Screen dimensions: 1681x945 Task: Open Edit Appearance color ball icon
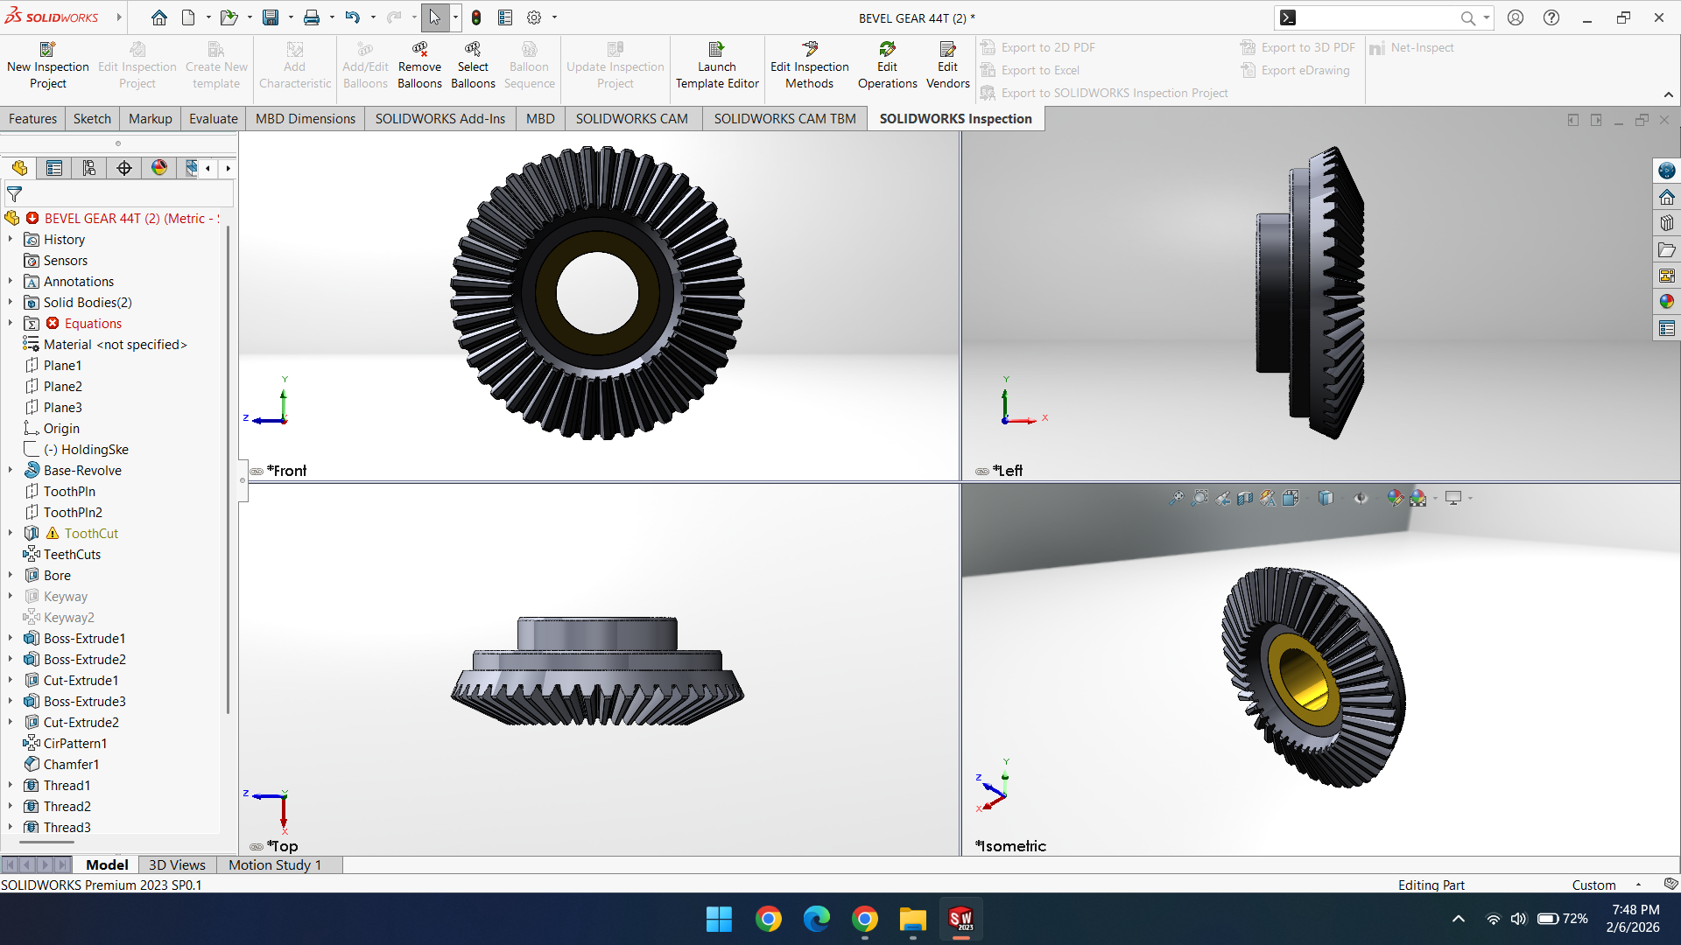[1396, 498]
